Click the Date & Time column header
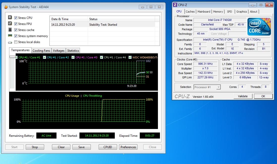This screenshot has width=277, height=164. point(69,19)
